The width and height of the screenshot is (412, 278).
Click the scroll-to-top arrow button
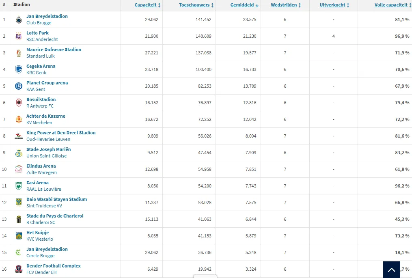391,269
